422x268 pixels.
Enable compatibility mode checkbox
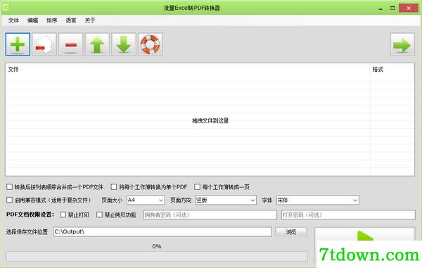pyautogui.click(x=9, y=200)
